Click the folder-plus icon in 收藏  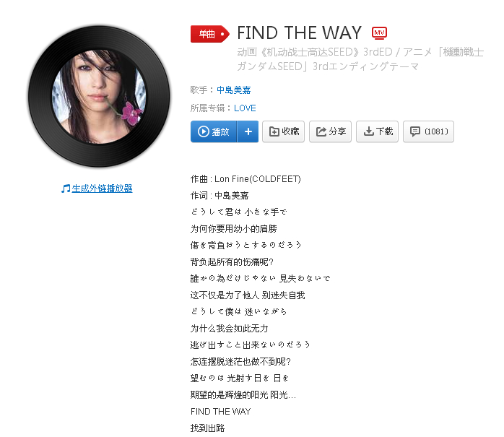click(x=274, y=131)
